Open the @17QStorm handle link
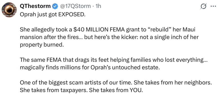Image resolution: width=217 pixels, height=97 pixels. coord(75,6)
